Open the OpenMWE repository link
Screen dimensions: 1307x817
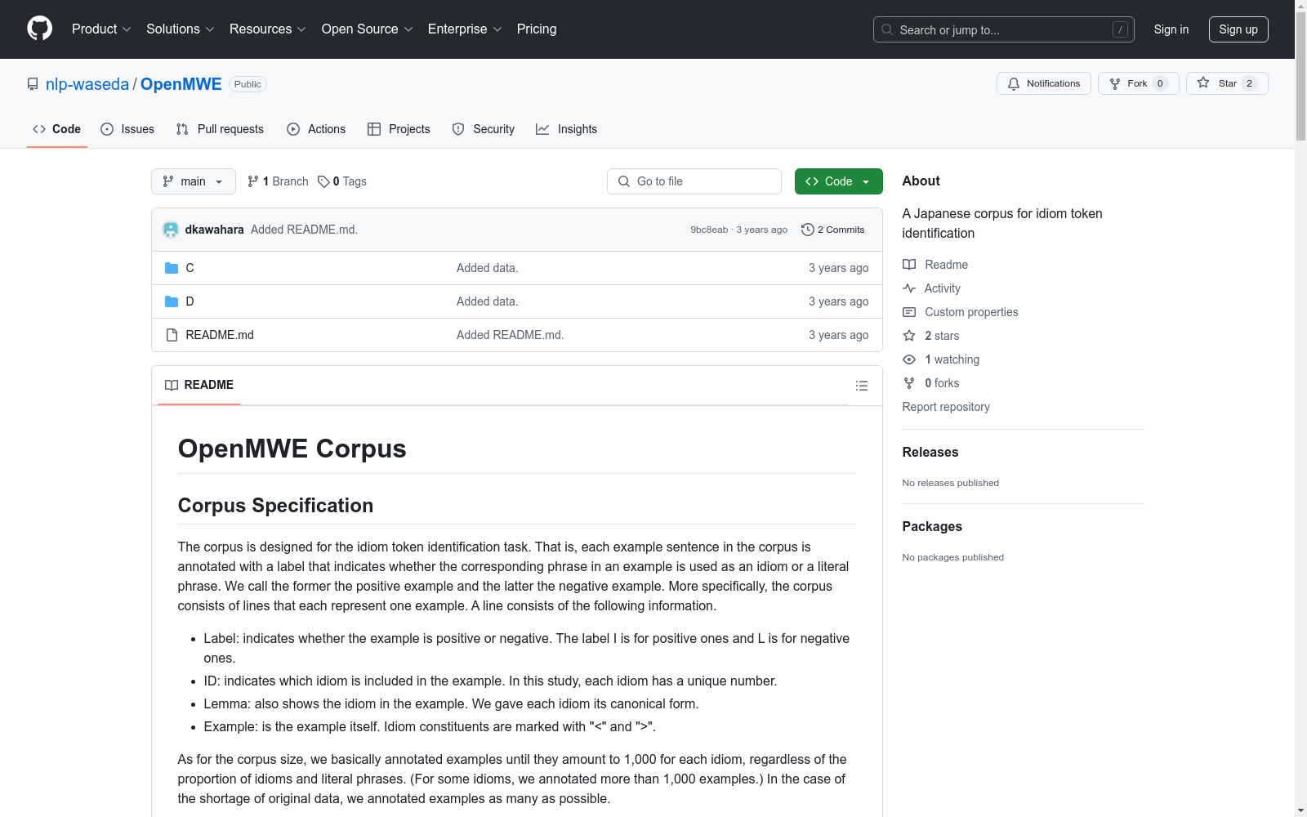tap(181, 84)
